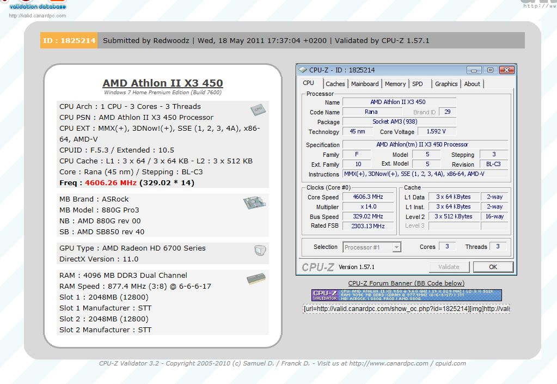The width and height of the screenshot is (557, 384).
Task: Switch to the Graphics tab
Action: (446, 84)
